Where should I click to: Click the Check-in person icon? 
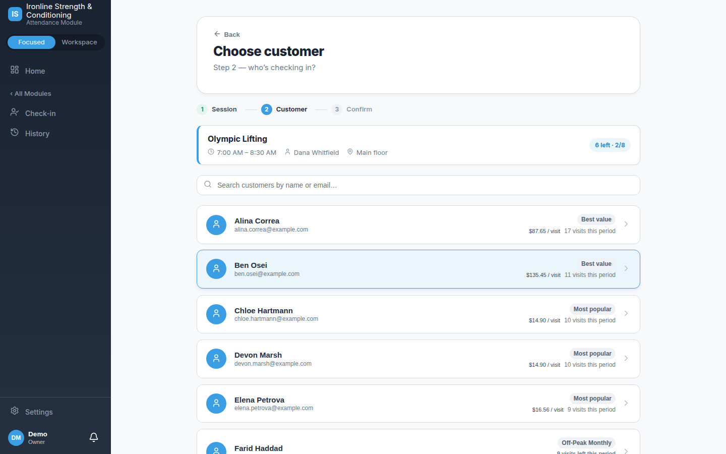coord(15,112)
